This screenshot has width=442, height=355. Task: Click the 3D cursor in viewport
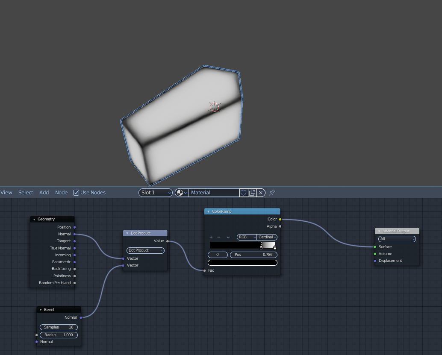tap(215, 107)
